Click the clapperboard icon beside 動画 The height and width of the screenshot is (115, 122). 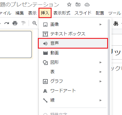(45, 53)
